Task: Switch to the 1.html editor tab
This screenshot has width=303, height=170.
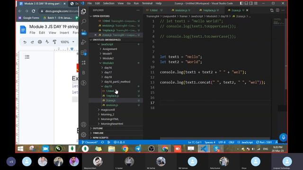Action: point(154,10)
